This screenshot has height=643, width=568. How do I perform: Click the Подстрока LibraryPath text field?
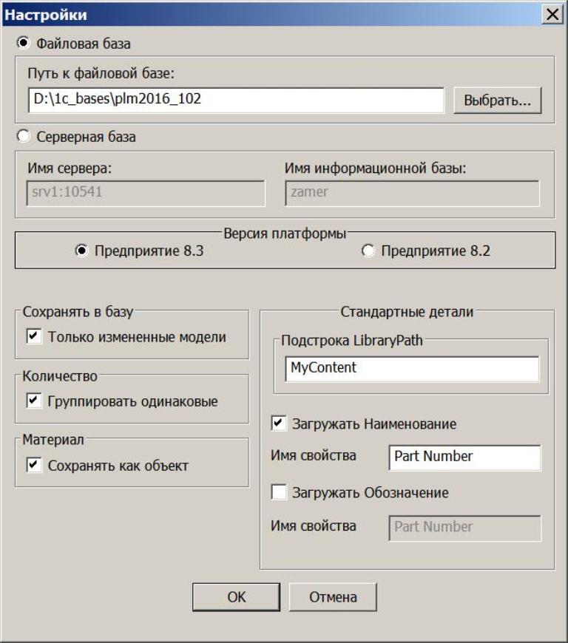[x=411, y=368]
